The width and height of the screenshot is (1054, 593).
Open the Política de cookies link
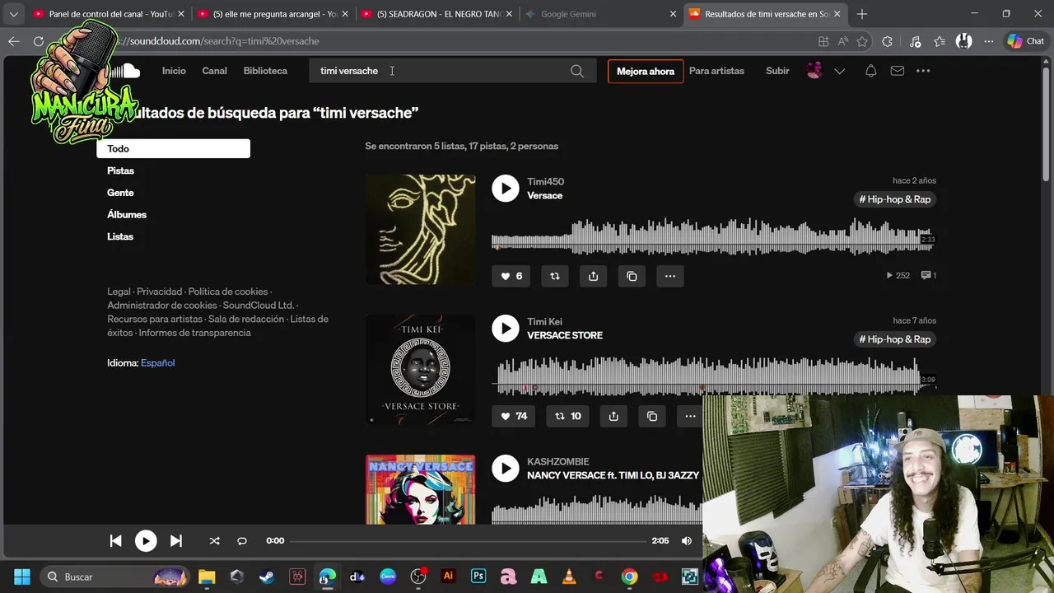228,292
